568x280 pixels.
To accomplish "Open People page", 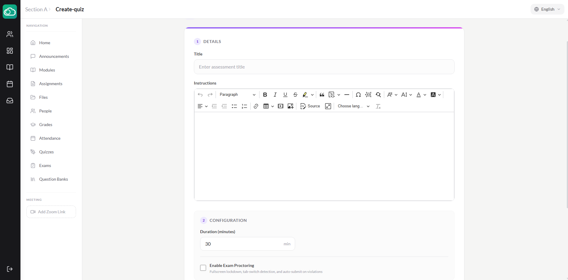I will pos(51,111).
